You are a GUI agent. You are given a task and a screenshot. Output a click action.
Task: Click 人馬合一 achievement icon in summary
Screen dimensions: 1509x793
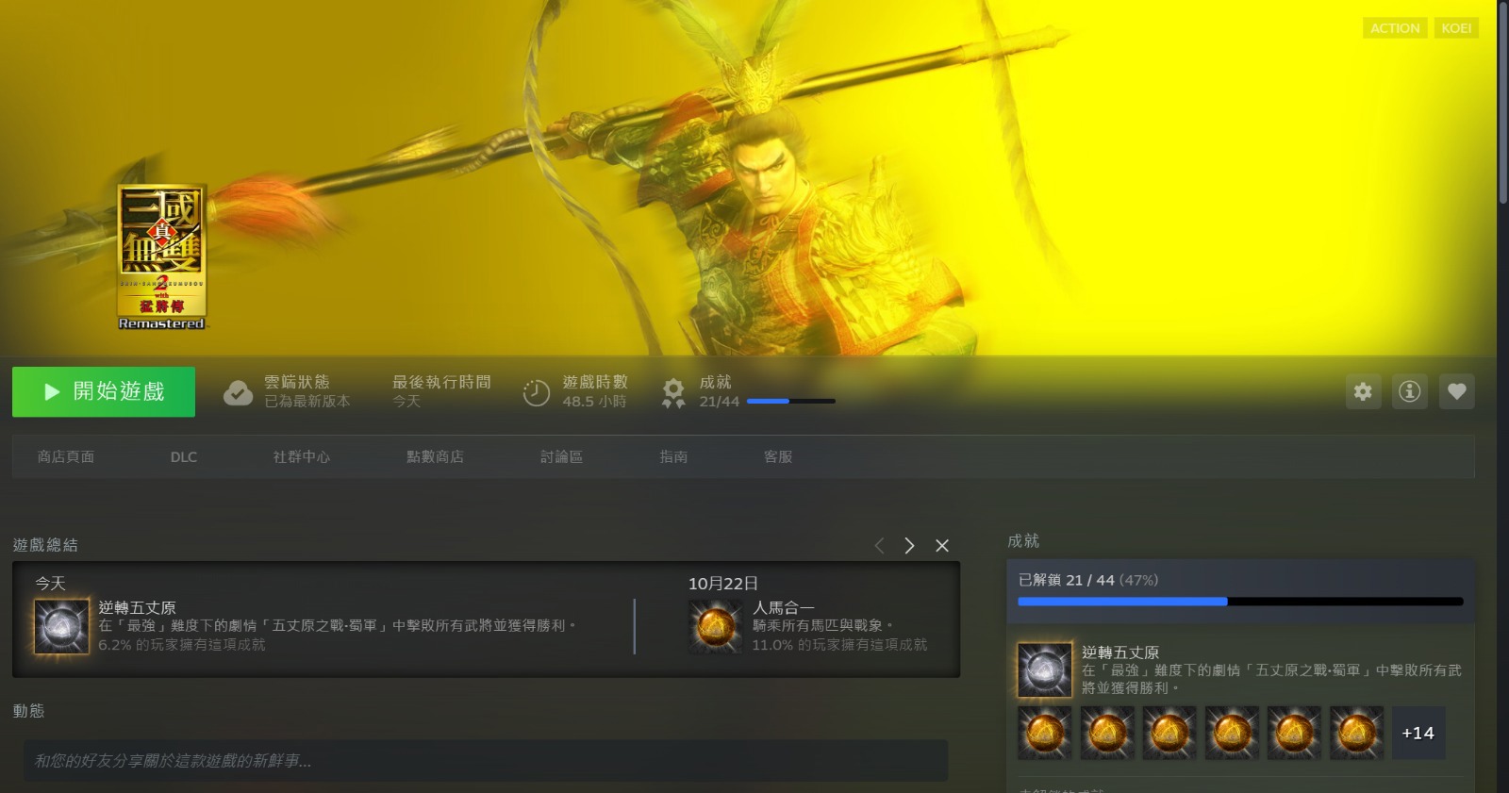(716, 627)
